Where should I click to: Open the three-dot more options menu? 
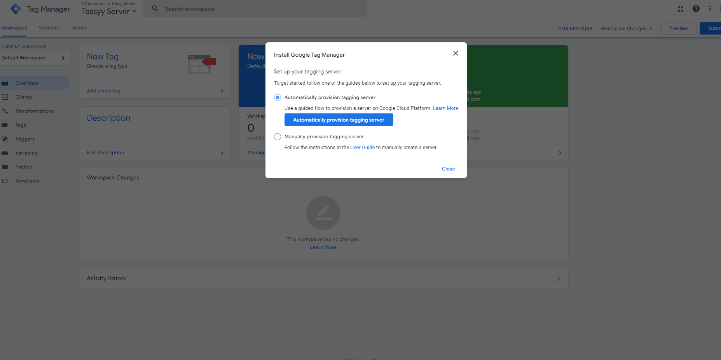[x=710, y=9]
